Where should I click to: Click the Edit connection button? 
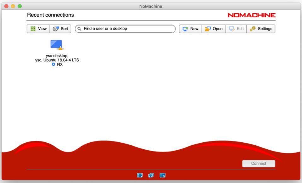(236, 29)
